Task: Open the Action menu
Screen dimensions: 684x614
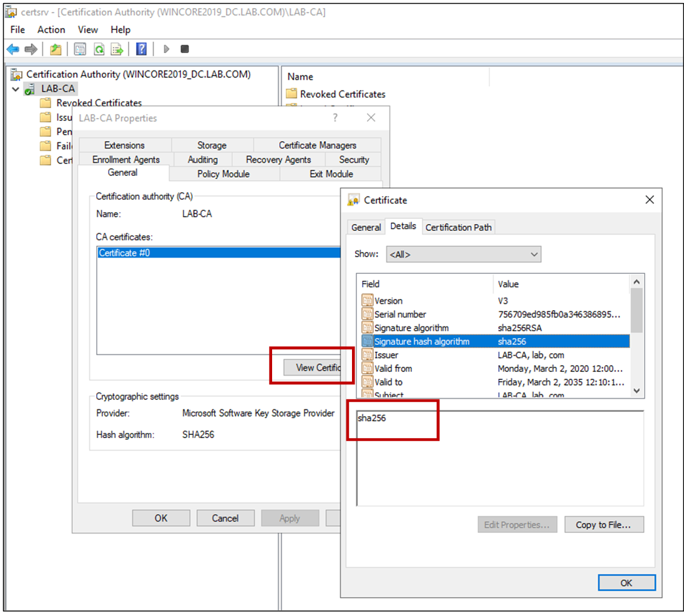Action: 51,29
